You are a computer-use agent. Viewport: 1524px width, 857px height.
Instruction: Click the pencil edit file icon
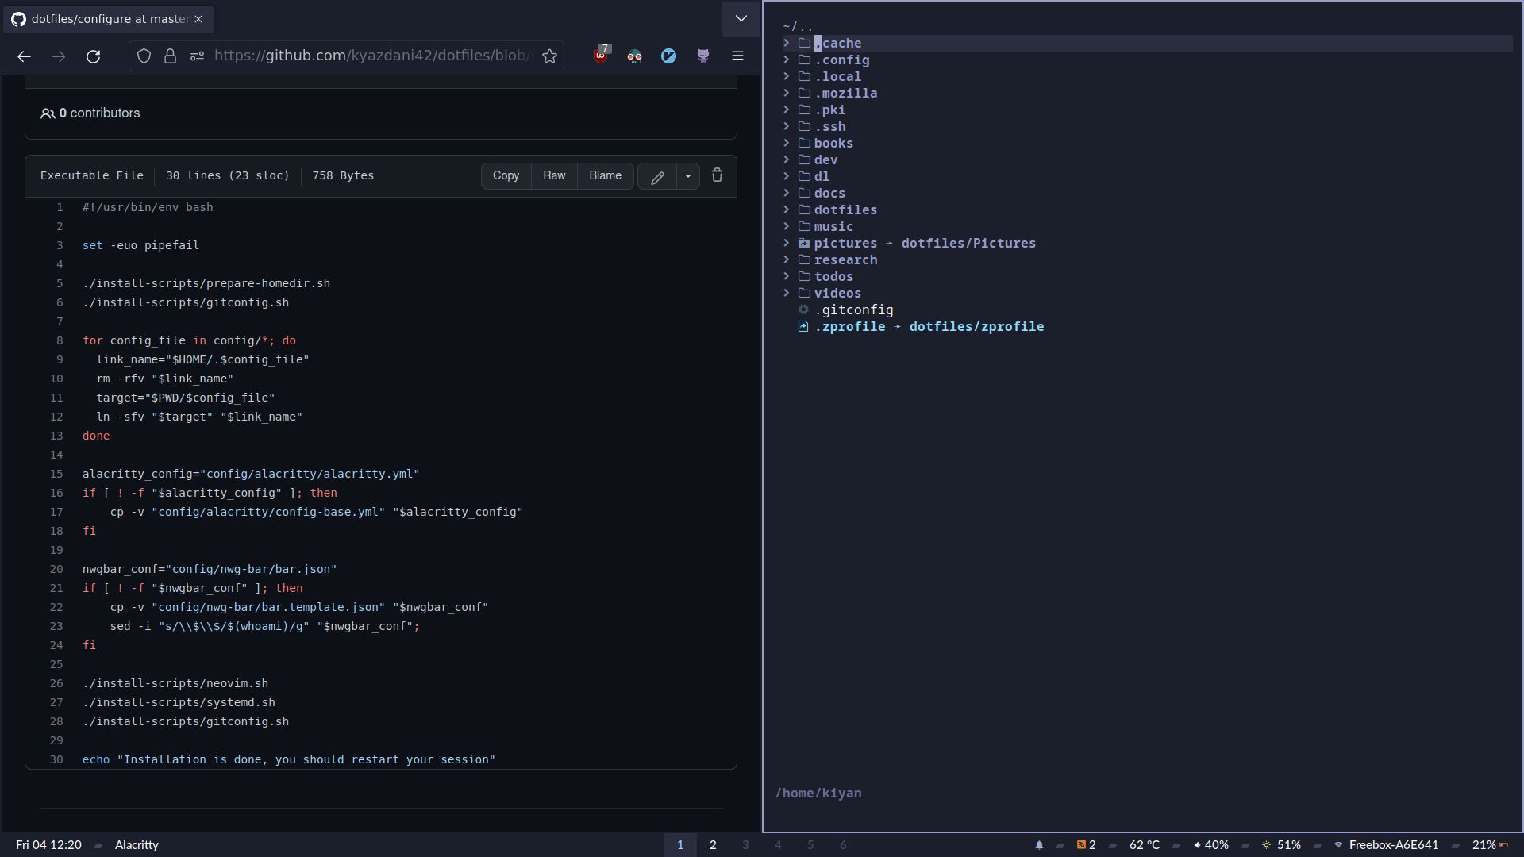pyautogui.click(x=657, y=176)
